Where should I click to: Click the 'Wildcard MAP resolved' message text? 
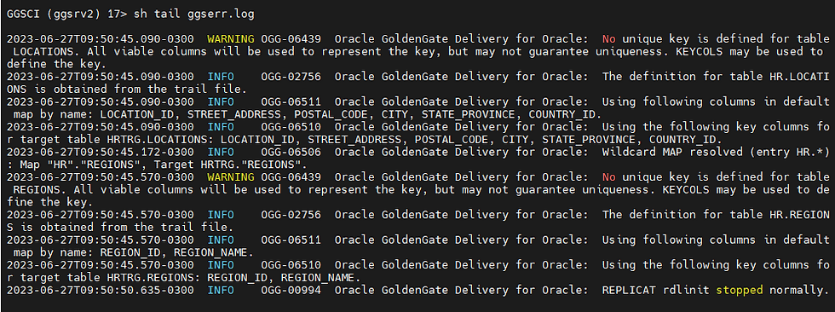(x=672, y=152)
